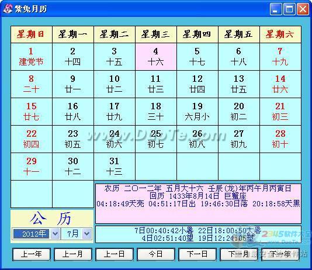Click the 星期日 column header
The width and height of the screenshot is (312, 270).
pos(32,34)
